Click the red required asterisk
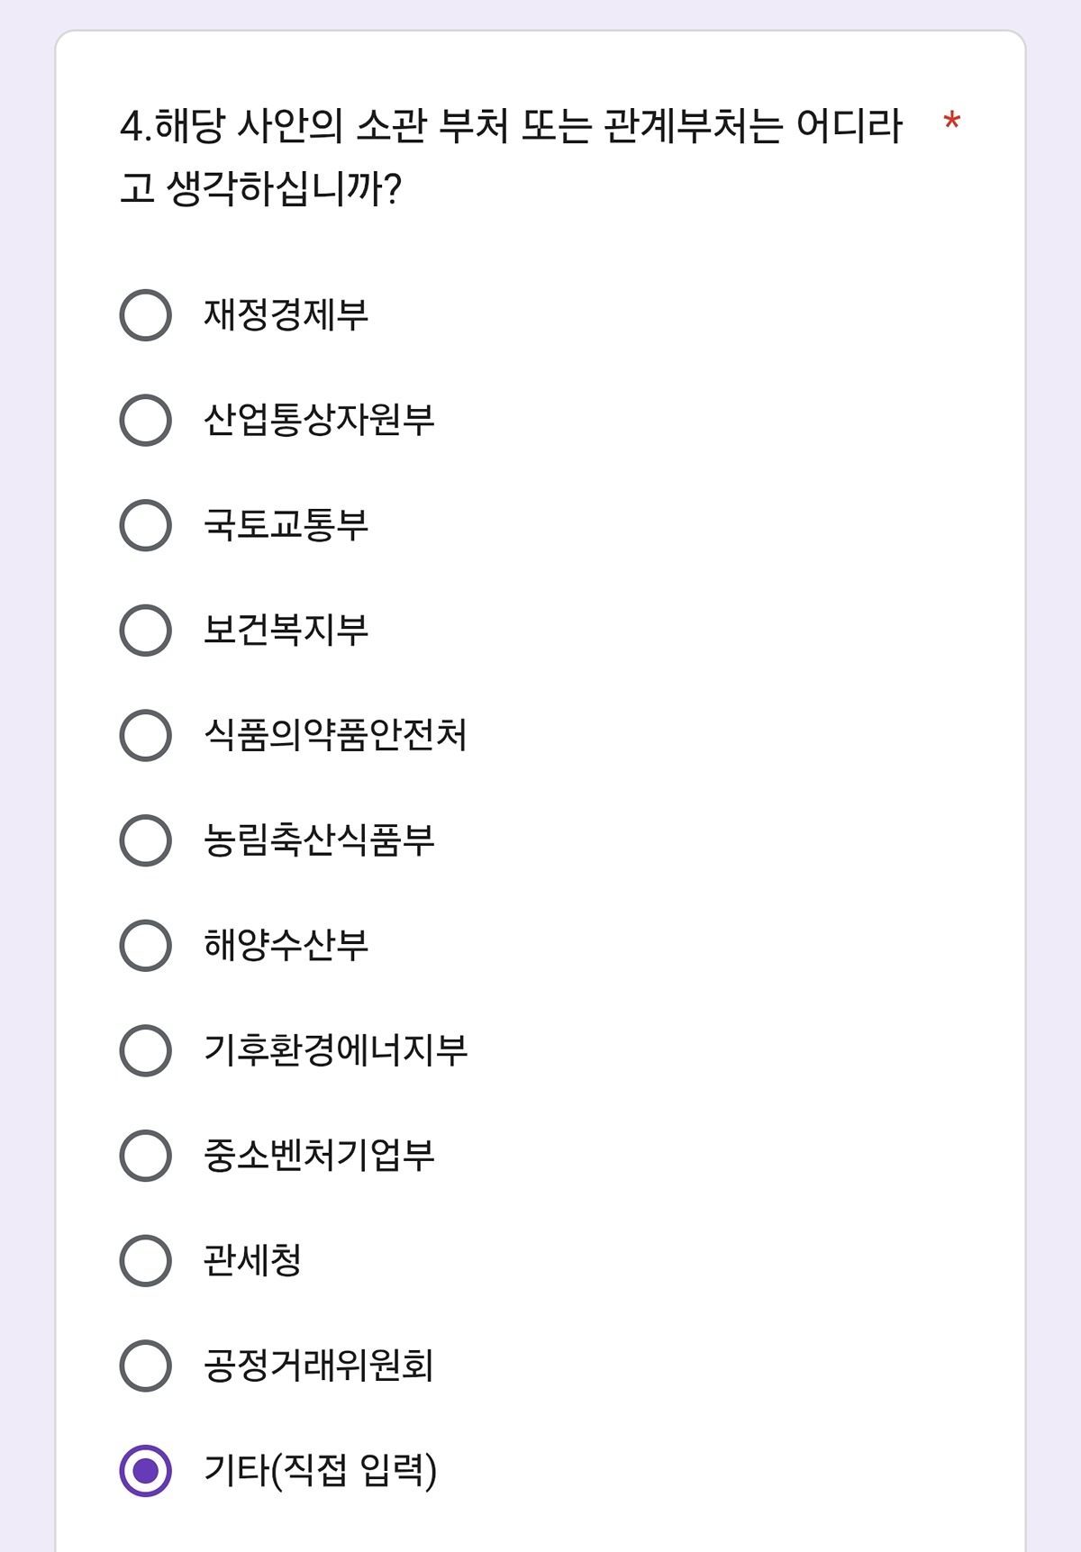The height and width of the screenshot is (1552, 1081). (x=951, y=122)
